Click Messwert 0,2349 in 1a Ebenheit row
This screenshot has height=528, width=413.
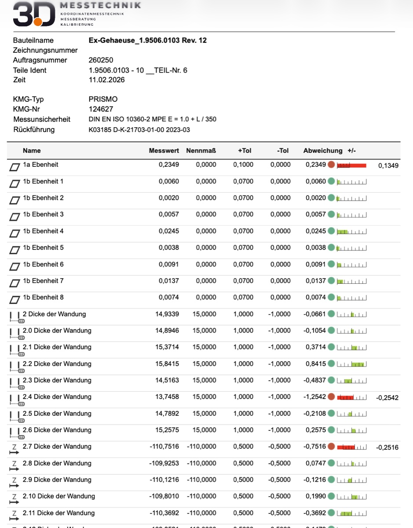169,165
